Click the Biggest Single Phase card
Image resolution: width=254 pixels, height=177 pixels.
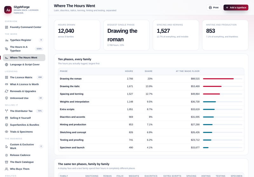coord(126,35)
